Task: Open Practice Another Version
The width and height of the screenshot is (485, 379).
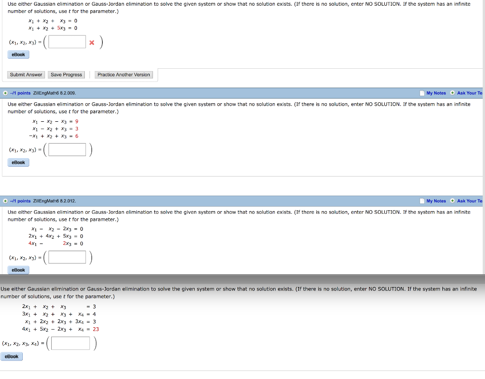Action: pyautogui.click(x=124, y=74)
